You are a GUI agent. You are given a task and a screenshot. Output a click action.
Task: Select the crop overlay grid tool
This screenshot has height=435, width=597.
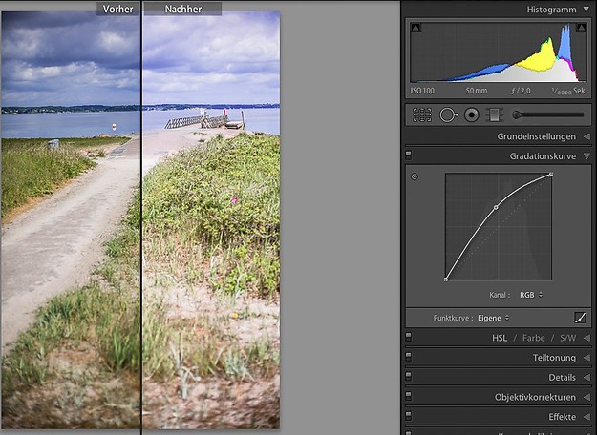point(422,114)
